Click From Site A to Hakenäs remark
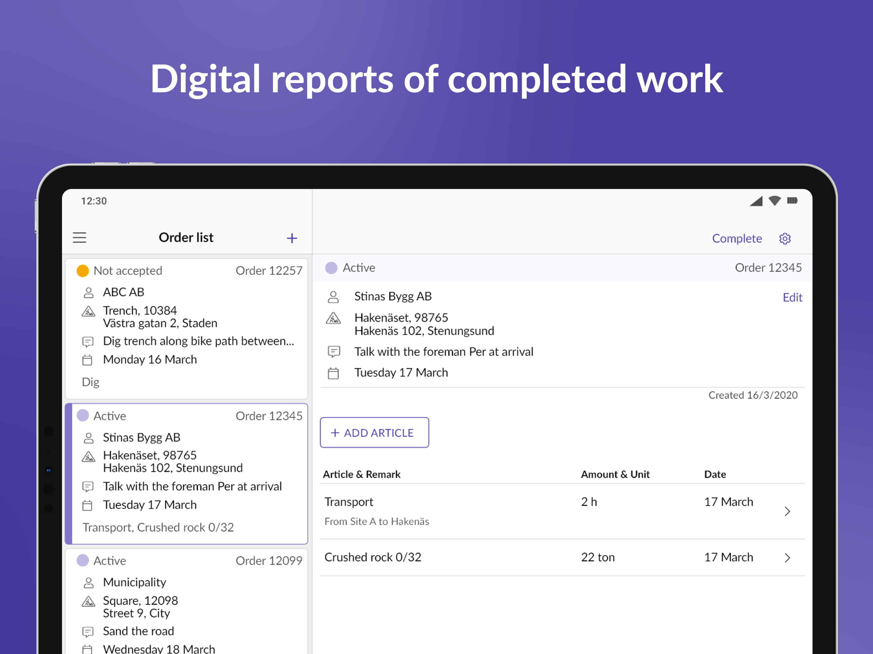This screenshot has height=654, width=873. [x=376, y=521]
